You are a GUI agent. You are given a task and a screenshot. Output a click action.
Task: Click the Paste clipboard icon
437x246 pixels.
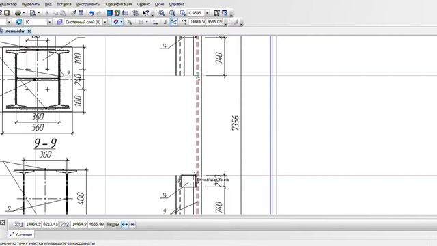(63, 13)
